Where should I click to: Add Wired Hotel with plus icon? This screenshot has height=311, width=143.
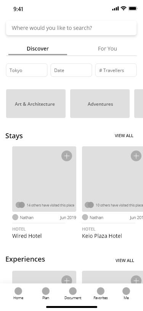(67, 156)
